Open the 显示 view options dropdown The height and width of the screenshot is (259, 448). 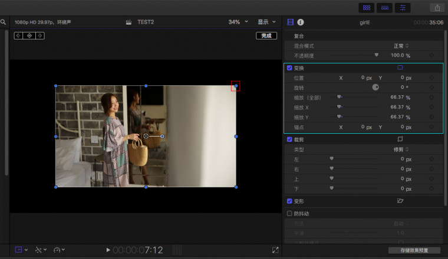(x=266, y=22)
